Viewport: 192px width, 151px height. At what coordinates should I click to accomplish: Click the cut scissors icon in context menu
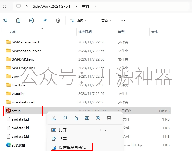point(54,118)
